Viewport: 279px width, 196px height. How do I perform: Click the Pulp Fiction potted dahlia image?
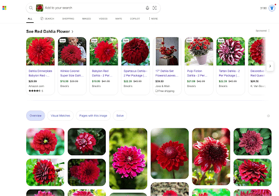tap(199, 51)
